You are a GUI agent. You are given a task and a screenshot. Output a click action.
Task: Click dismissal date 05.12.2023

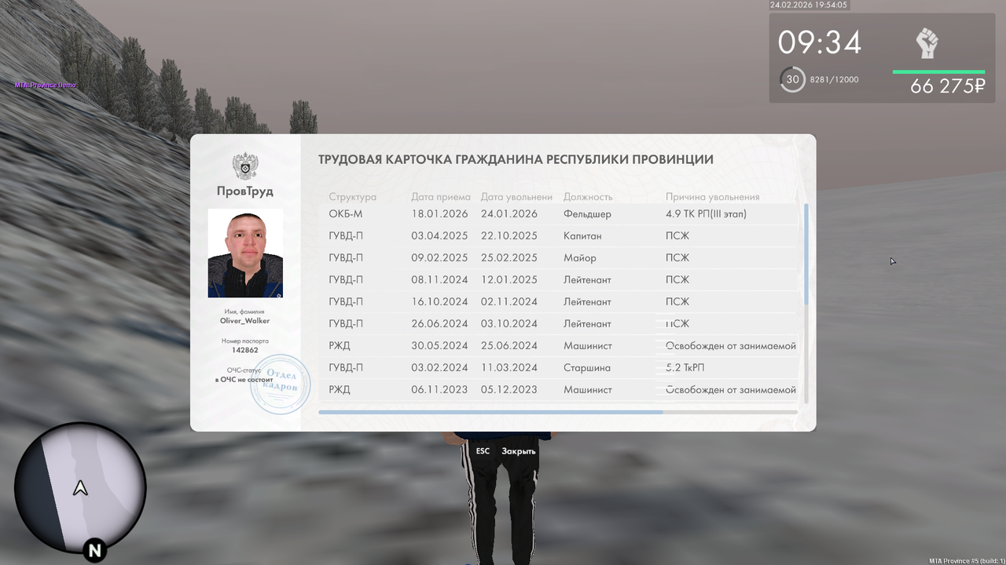click(x=509, y=390)
